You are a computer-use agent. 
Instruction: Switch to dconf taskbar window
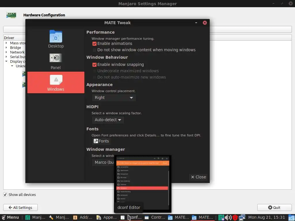pos(131,218)
